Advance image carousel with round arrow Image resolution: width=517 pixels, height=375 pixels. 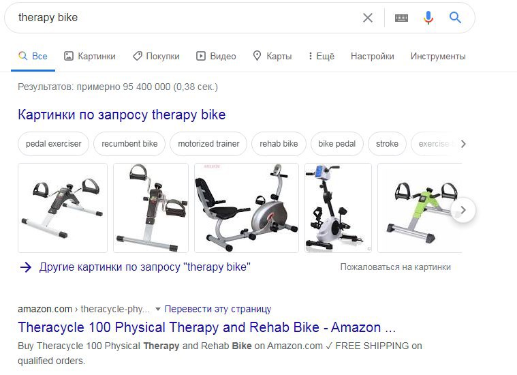pos(463,210)
